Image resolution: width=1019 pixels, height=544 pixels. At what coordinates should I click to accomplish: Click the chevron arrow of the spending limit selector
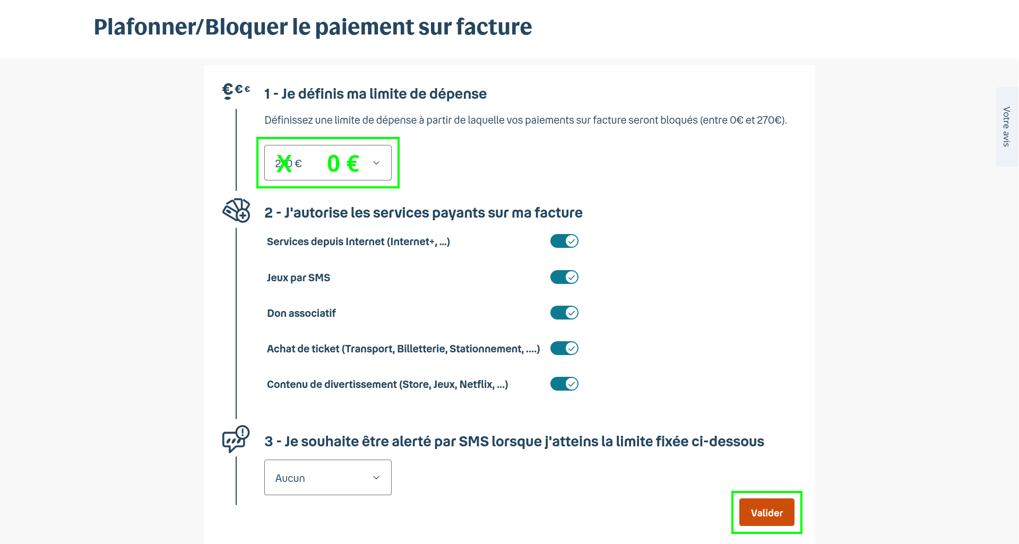click(376, 163)
